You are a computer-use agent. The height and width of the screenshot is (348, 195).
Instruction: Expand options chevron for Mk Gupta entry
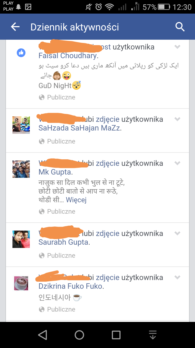[x=177, y=163]
